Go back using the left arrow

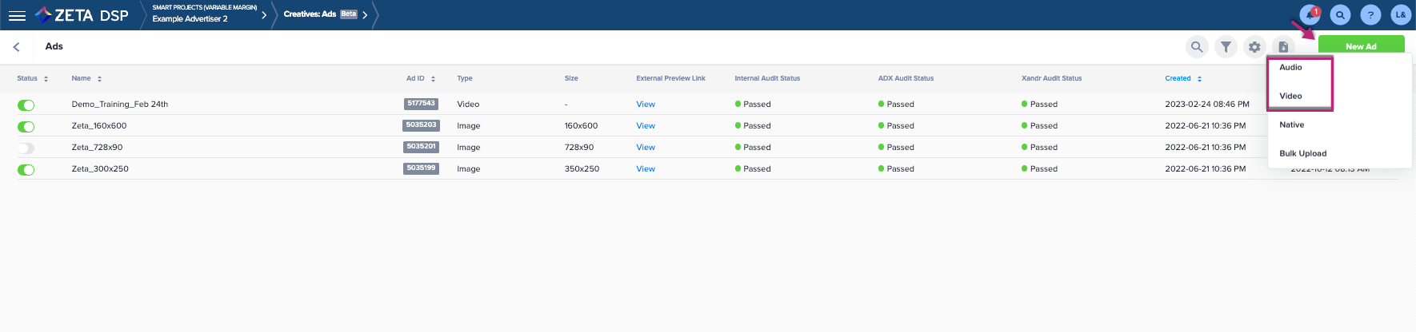pyautogui.click(x=17, y=47)
